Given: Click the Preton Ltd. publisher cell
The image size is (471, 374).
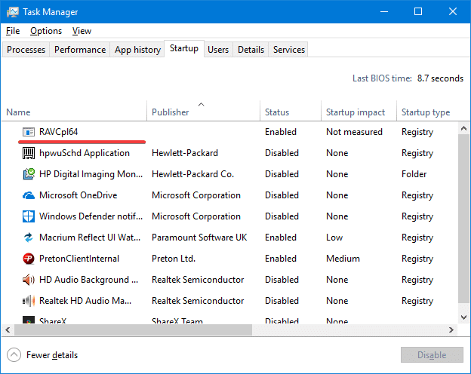Looking at the screenshot, I should pyautogui.click(x=174, y=259).
